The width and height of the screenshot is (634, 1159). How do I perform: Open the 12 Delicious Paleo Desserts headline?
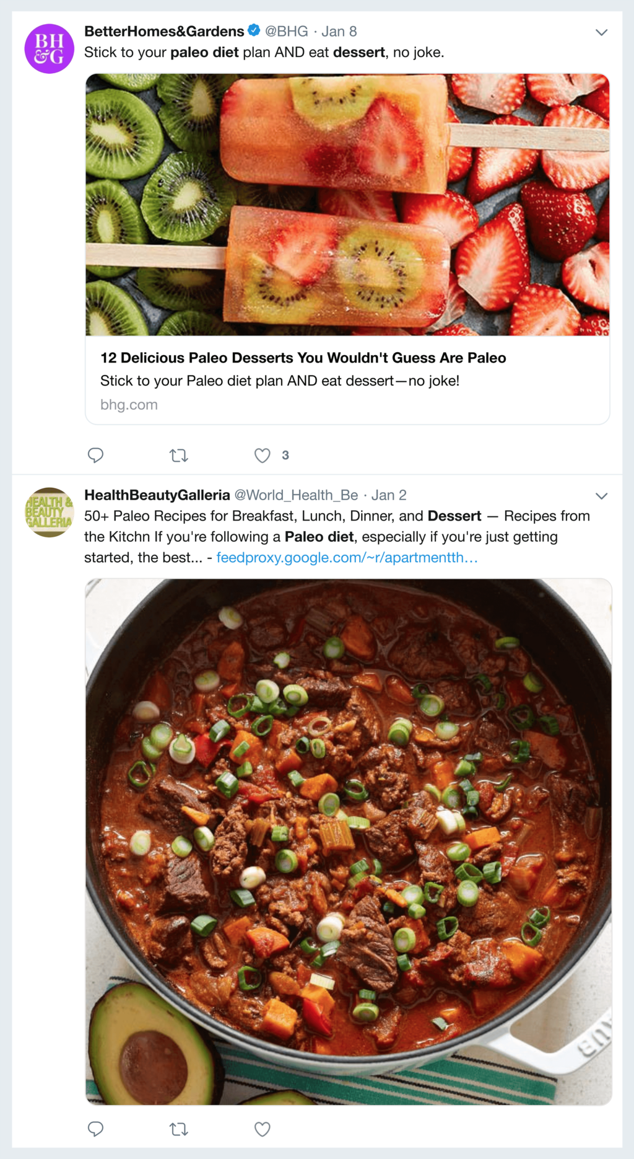(303, 358)
